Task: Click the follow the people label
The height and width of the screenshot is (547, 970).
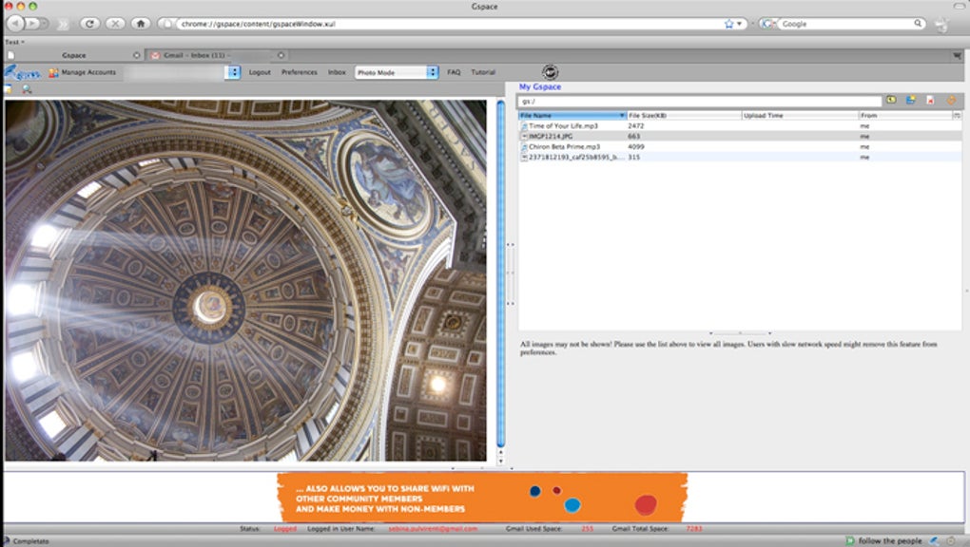Action: pos(890,540)
